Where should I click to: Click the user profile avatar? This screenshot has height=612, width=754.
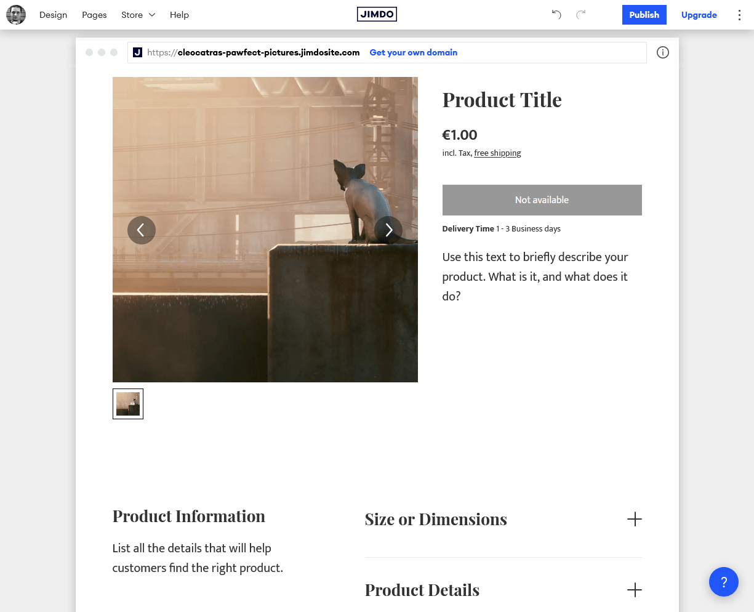click(x=16, y=15)
